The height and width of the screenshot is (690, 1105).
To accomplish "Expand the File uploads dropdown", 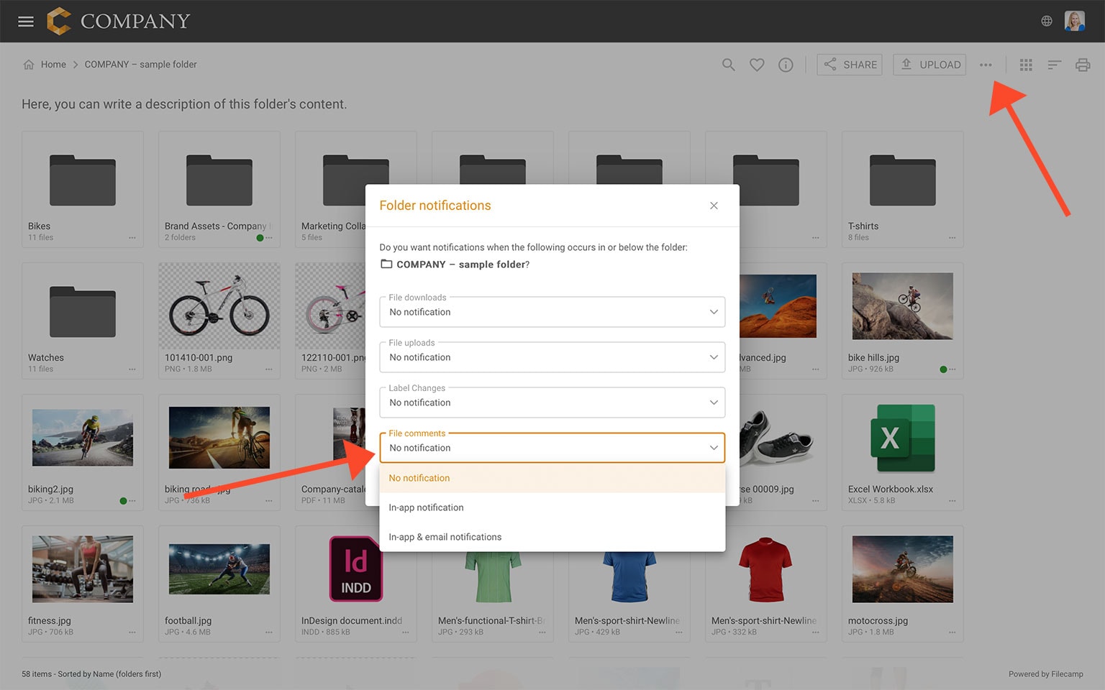I will click(552, 357).
